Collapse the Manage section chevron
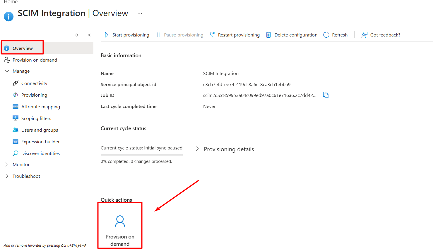The image size is (433, 249). (7, 71)
